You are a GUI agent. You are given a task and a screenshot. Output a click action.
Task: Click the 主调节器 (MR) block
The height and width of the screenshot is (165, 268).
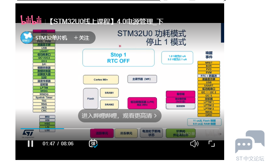[142, 79]
